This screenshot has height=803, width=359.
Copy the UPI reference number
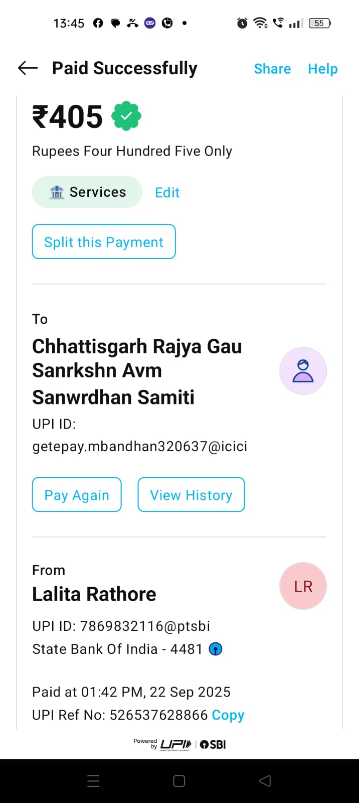point(228,715)
